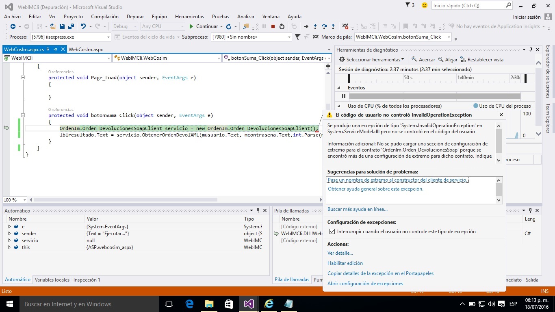The image size is (555, 312).
Task: Click the open file folder icon
Action: (53, 26)
